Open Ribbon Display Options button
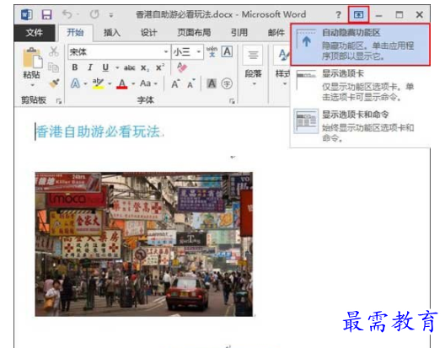This screenshot has height=348, width=445. pyautogui.click(x=358, y=14)
